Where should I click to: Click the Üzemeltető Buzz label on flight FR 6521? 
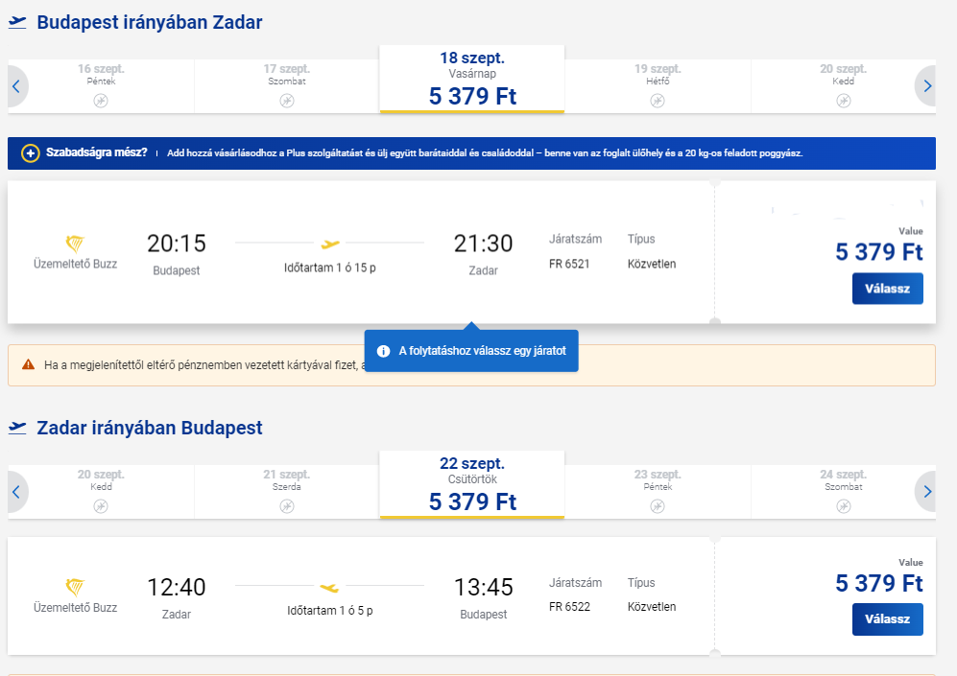tap(75, 264)
